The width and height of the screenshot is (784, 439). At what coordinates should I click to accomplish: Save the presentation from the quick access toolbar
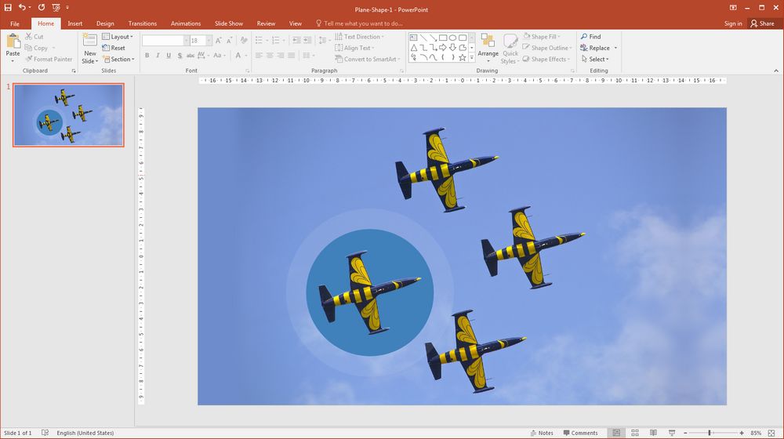(8, 8)
